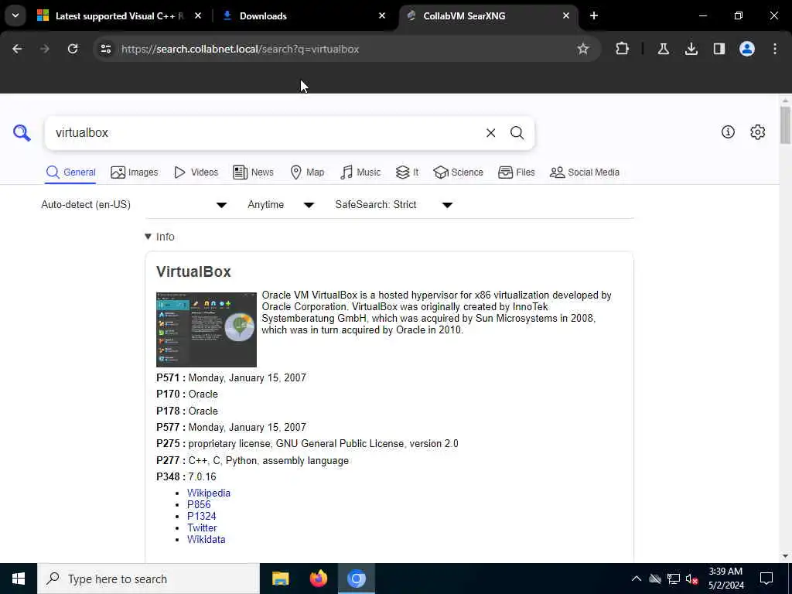Select the Videos search category
The height and width of the screenshot is (594, 792).
pos(196,172)
